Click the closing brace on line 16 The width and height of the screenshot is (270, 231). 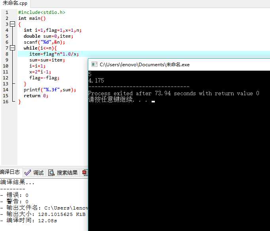point(19,102)
